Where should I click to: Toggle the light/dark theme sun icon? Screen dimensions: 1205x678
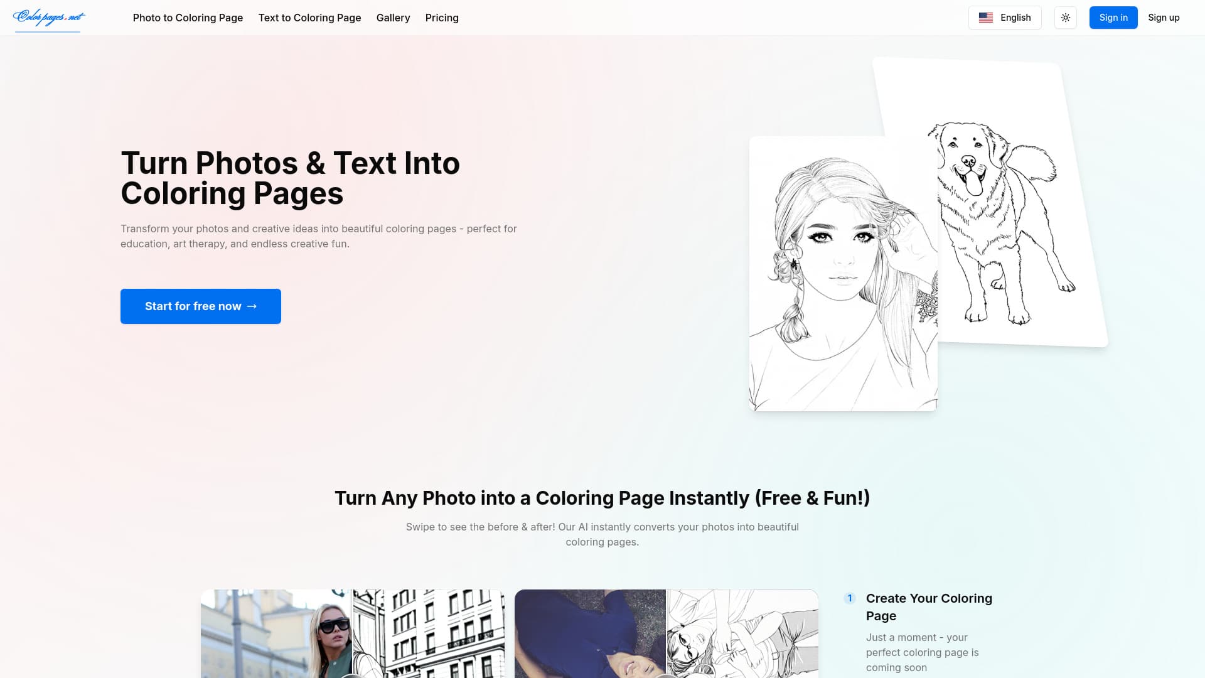coord(1065,18)
